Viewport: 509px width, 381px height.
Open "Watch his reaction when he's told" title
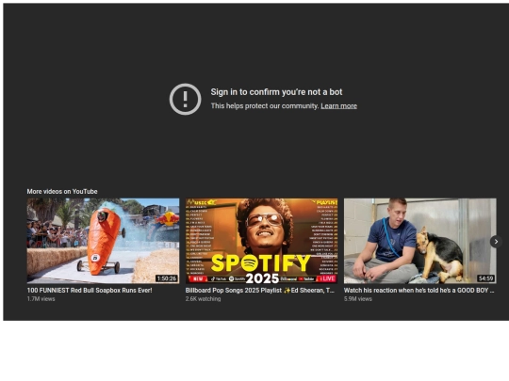point(419,291)
